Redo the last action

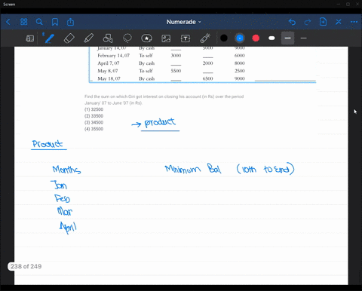[x=308, y=22]
